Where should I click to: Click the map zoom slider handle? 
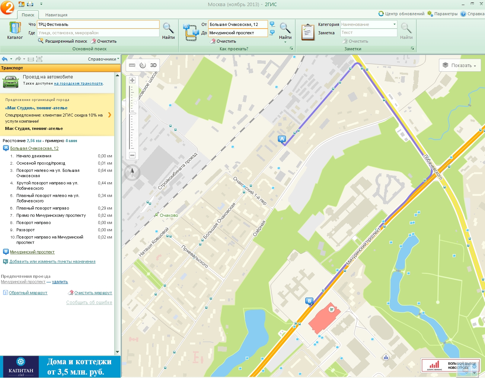tap(132, 113)
